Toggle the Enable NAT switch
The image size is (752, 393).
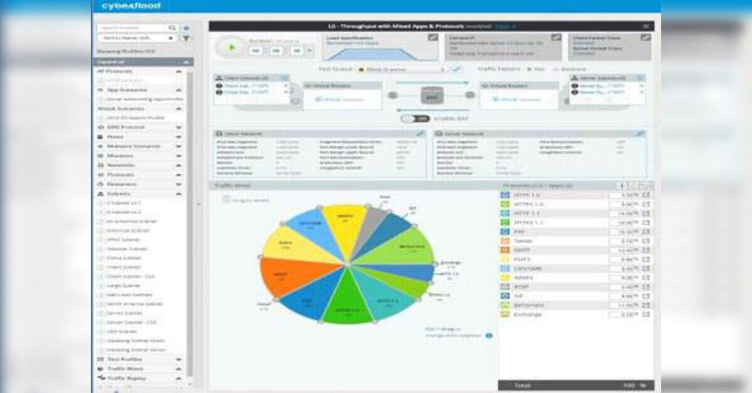coord(415,118)
